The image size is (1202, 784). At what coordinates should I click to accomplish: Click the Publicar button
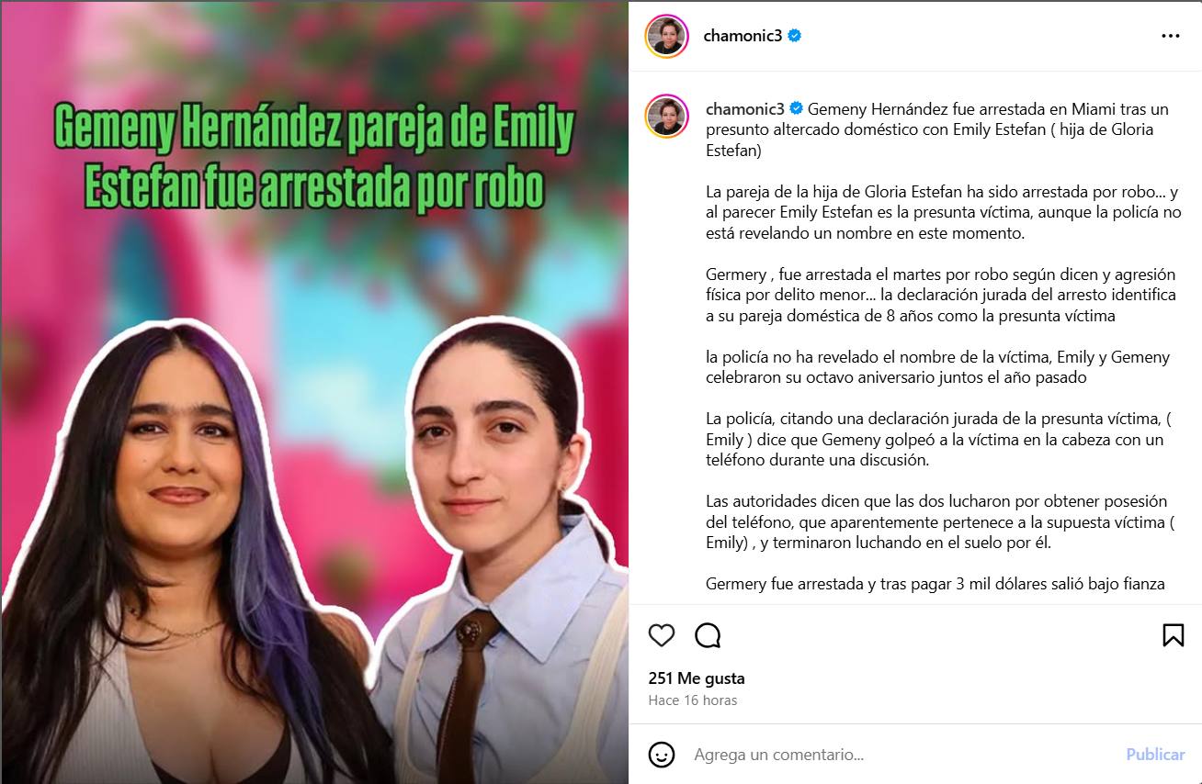point(1155,755)
